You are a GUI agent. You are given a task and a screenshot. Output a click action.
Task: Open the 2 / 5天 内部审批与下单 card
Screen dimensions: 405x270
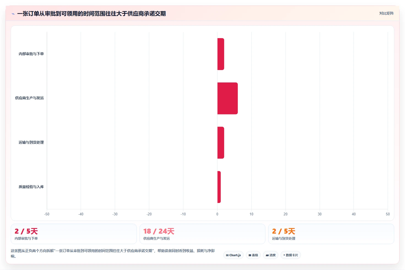click(74, 234)
